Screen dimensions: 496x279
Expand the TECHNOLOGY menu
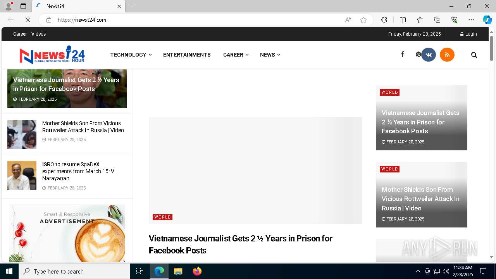point(131,55)
